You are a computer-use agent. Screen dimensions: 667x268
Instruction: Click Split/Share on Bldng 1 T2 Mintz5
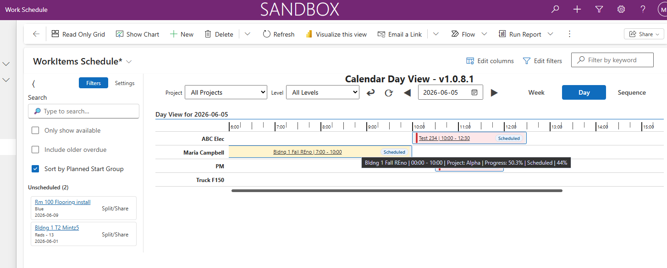[x=115, y=235]
